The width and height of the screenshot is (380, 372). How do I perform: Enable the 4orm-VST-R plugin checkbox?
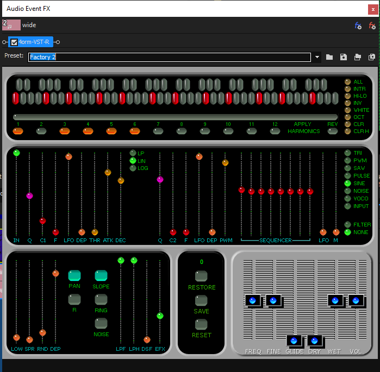tap(14, 42)
